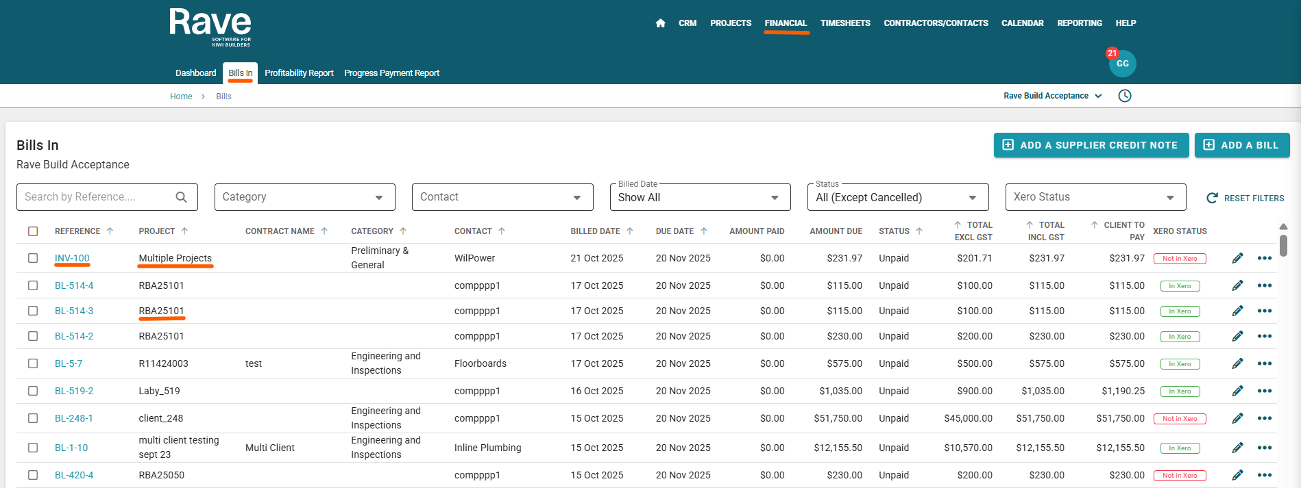Click Reset Filters button

point(1245,198)
